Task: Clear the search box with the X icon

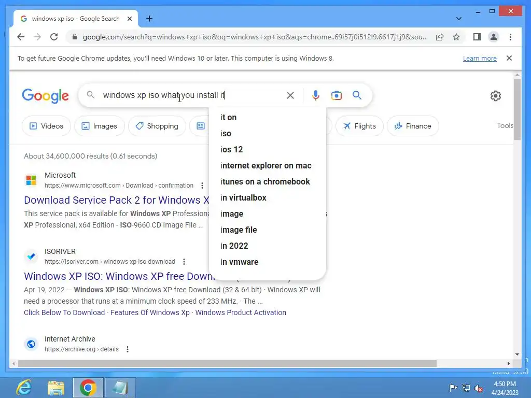Action: tap(290, 95)
